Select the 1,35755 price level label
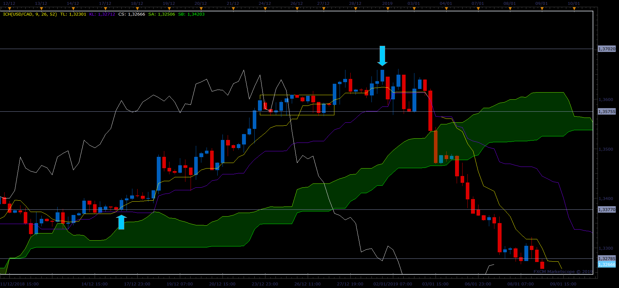 click(x=607, y=111)
